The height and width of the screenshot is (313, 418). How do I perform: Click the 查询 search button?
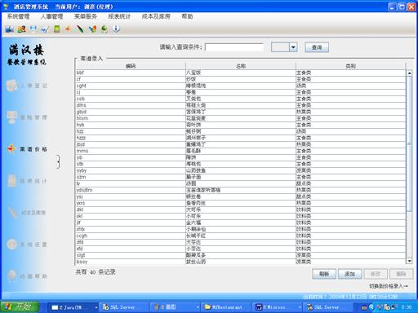point(317,47)
